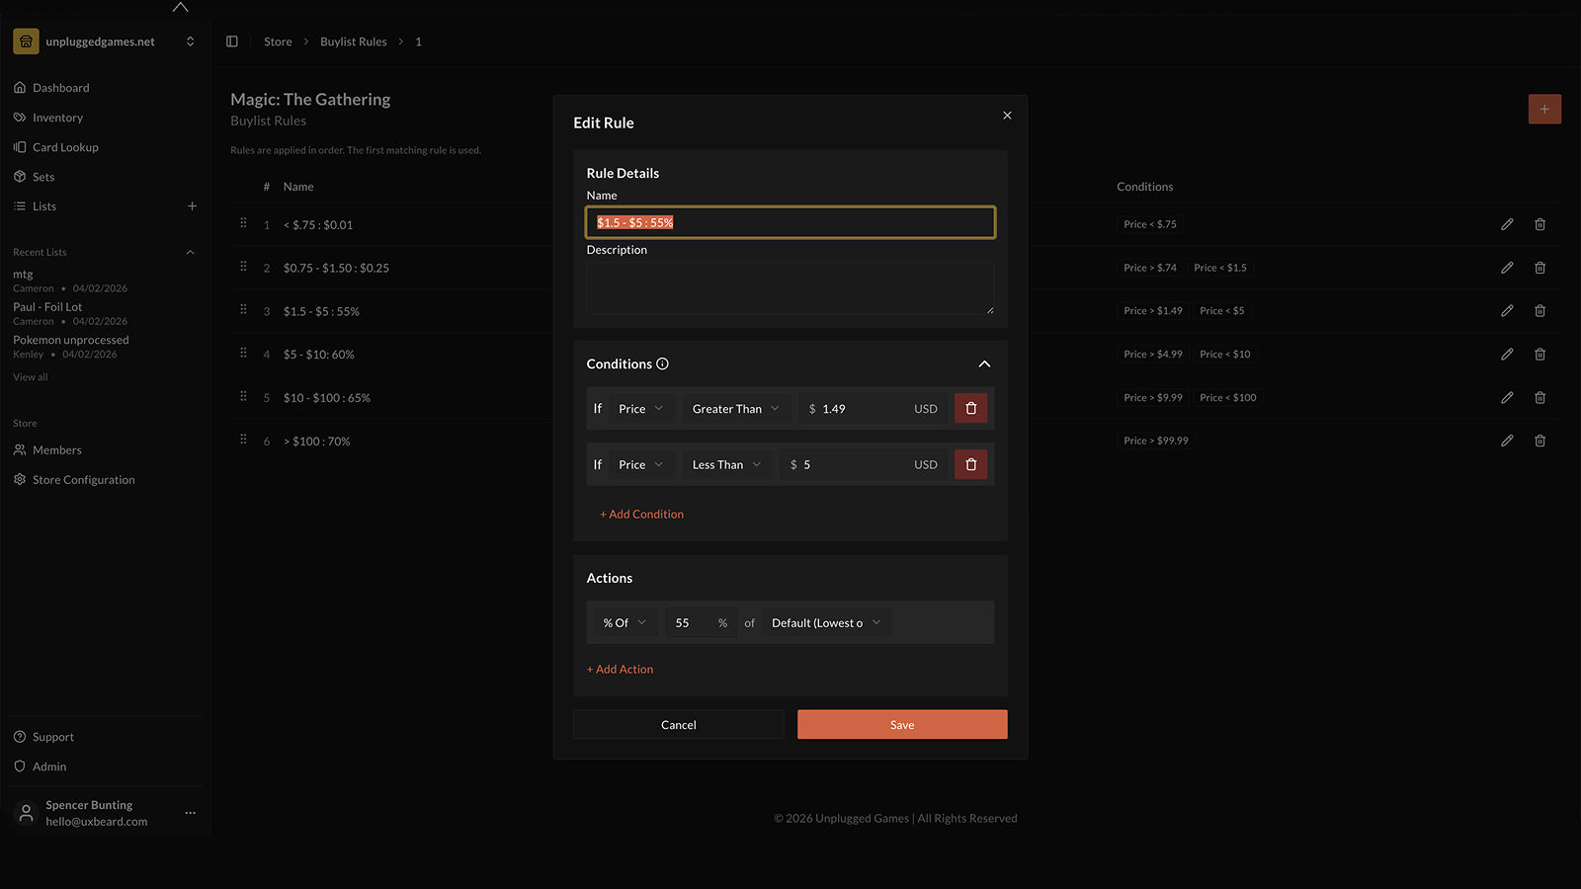Open user options menu for Spencer Bunting

point(191,813)
